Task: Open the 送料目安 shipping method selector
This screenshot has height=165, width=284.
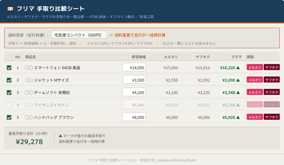Action: (79, 34)
